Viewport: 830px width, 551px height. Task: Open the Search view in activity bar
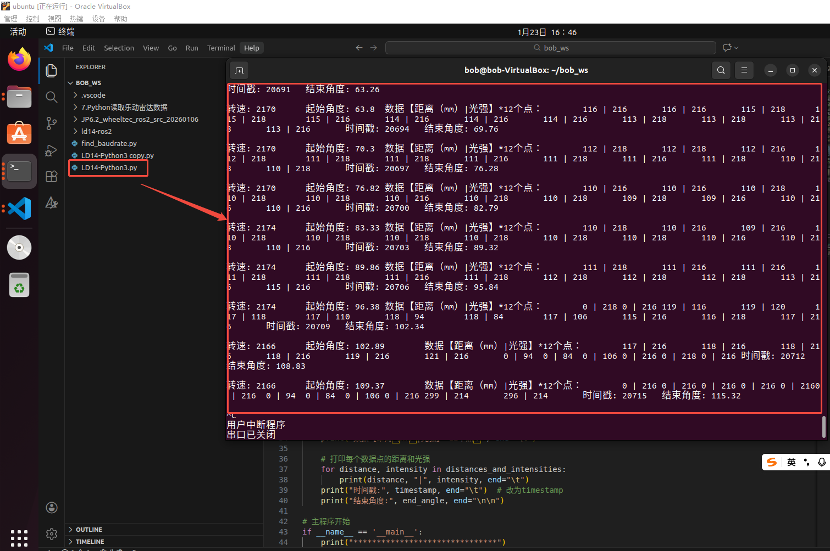tap(52, 97)
